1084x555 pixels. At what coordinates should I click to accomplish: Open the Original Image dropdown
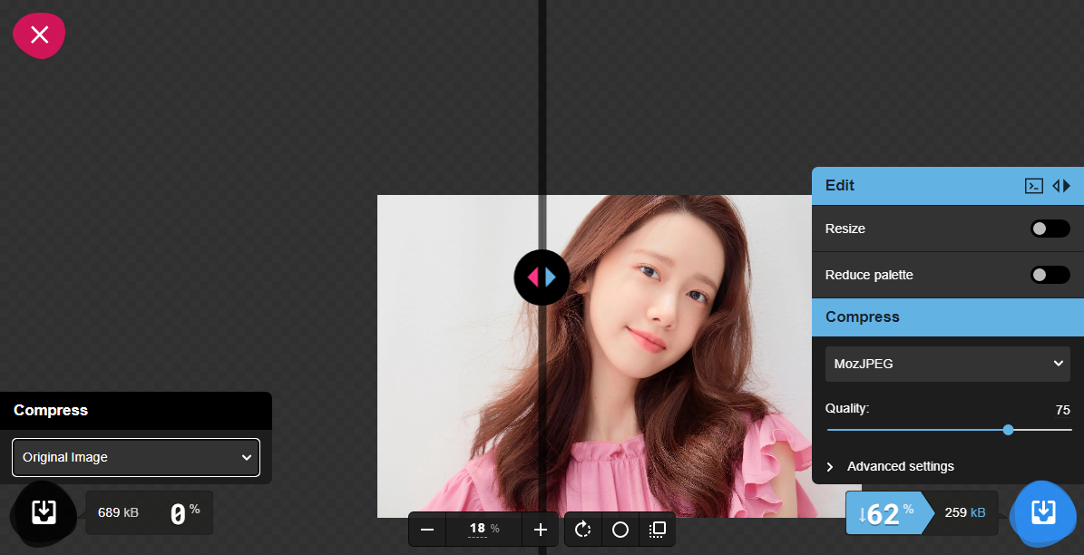point(136,458)
